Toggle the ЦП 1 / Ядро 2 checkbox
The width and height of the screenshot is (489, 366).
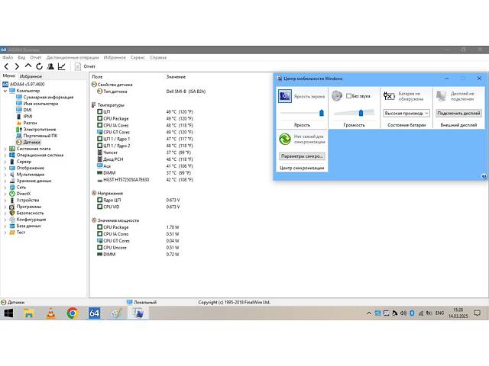point(100,146)
